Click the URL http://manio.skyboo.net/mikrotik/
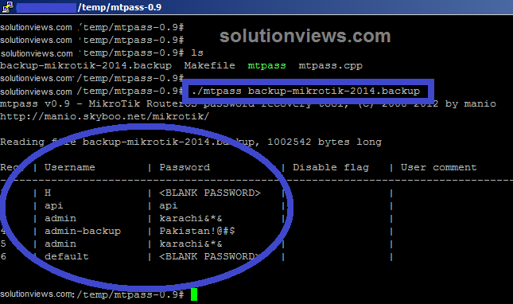 pos(104,116)
